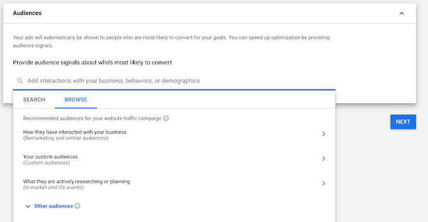Viewport: 428px width, 222px height.
Task: Click the Audiences section heading
Action: pyautogui.click(x=27, y=13)
